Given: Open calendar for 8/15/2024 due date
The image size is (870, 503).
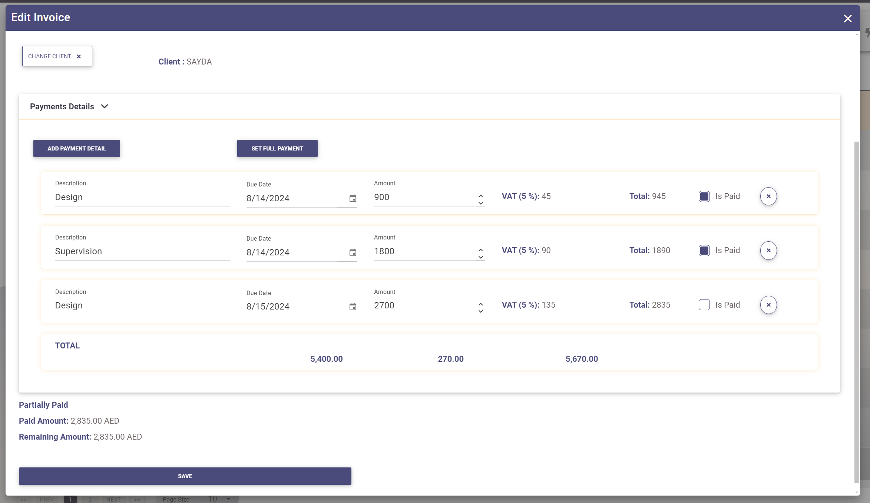Looking at the screenshot, I should tap(353, 307).
